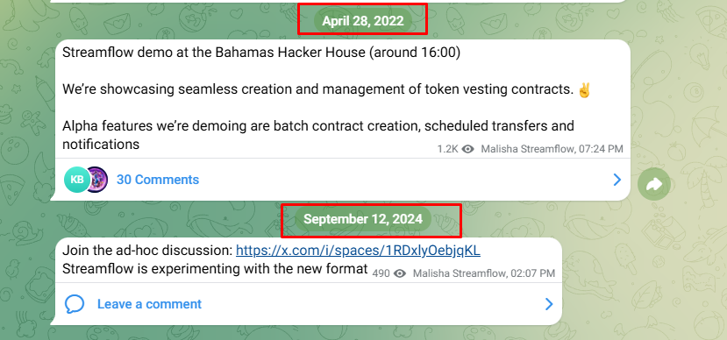The width and height of the screenshot is (727, 340).
Task: Click the victory hand emoji
Action: point(585,89)
